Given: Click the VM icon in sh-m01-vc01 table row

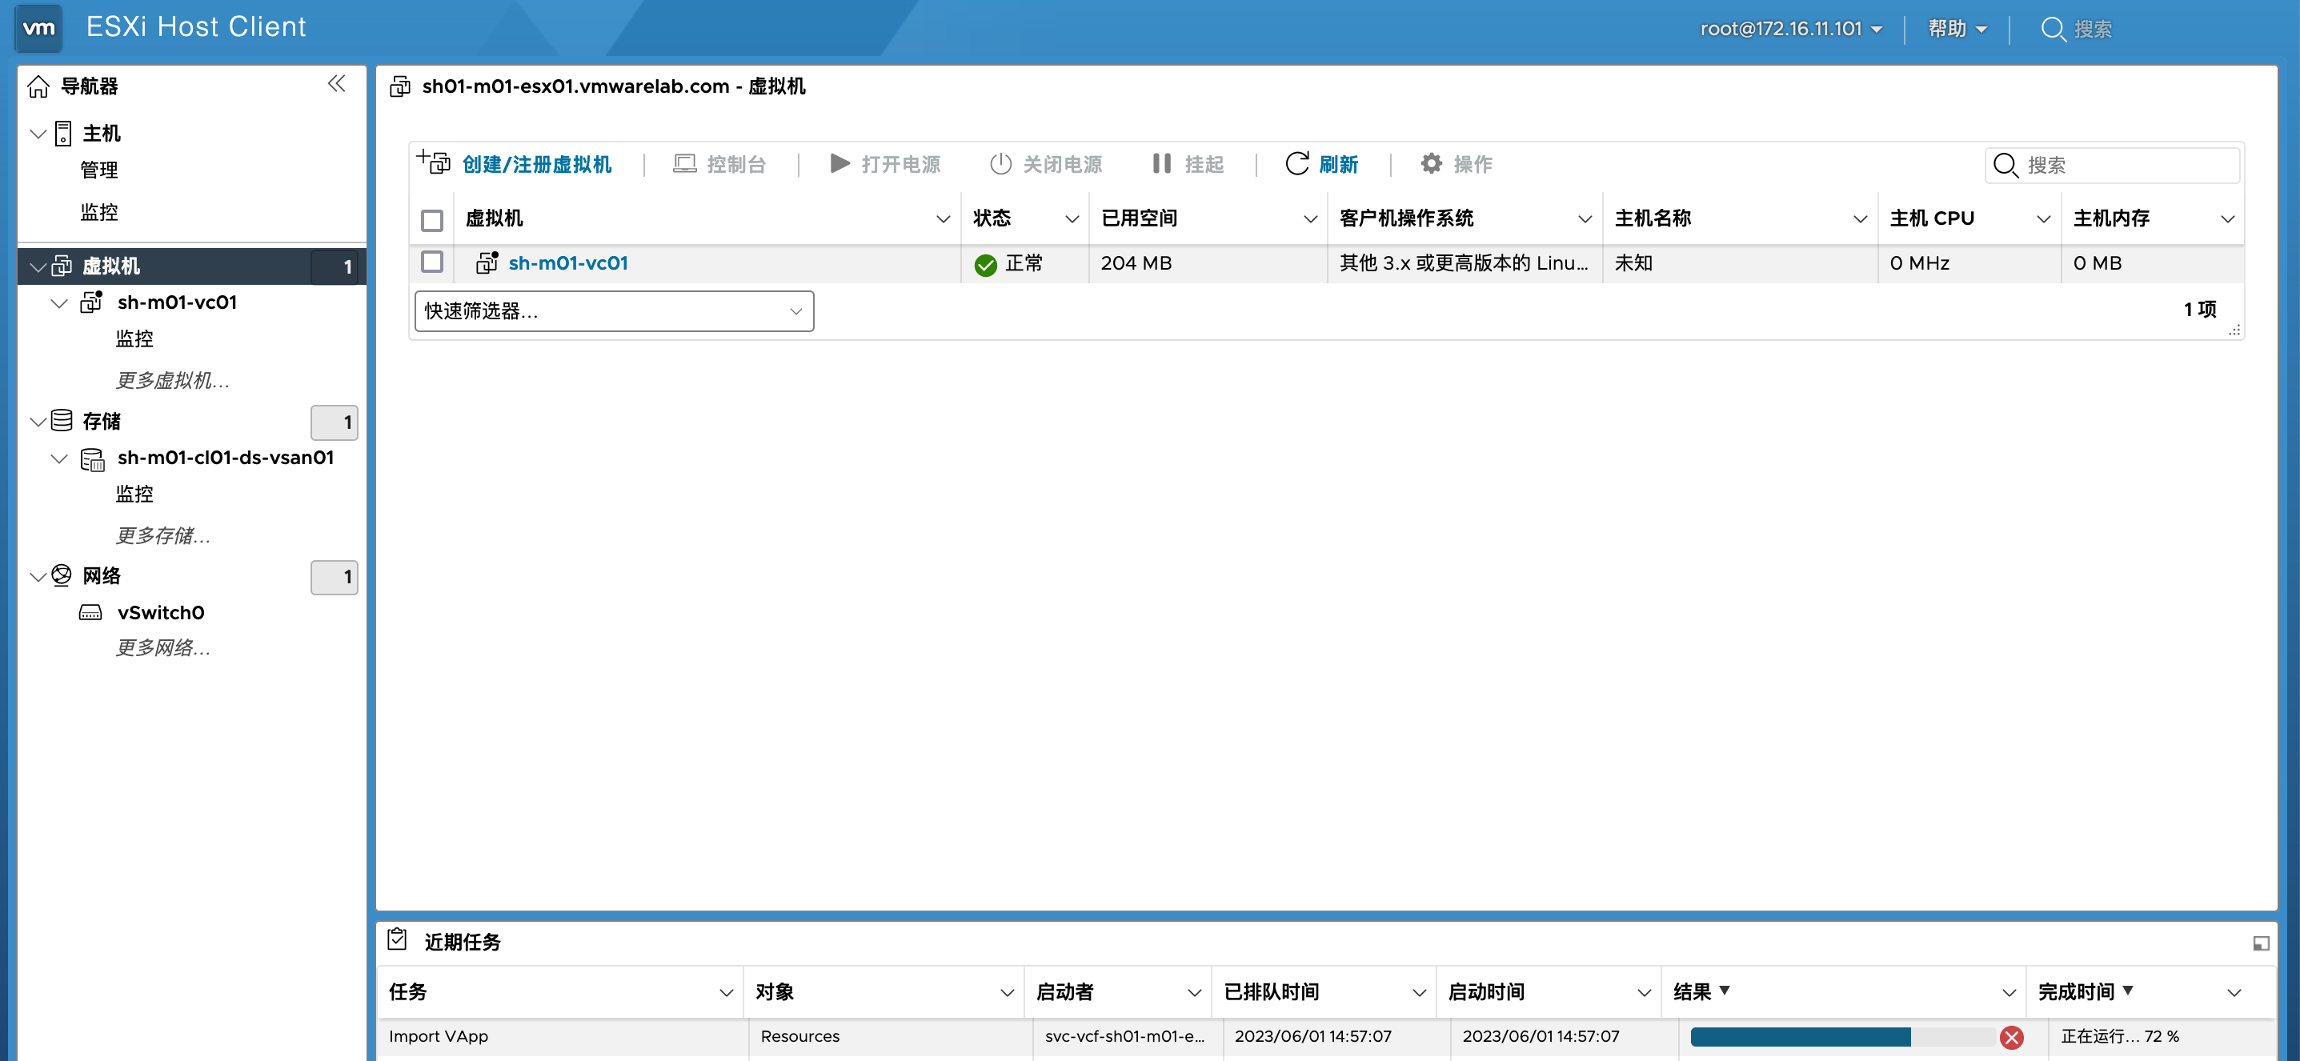Looking at the screenshot, I should [487, 262].
